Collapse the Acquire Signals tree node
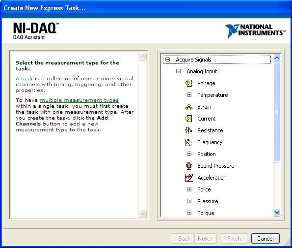The width and height of the screenshot is (292, 248). [x=168, y=60]
